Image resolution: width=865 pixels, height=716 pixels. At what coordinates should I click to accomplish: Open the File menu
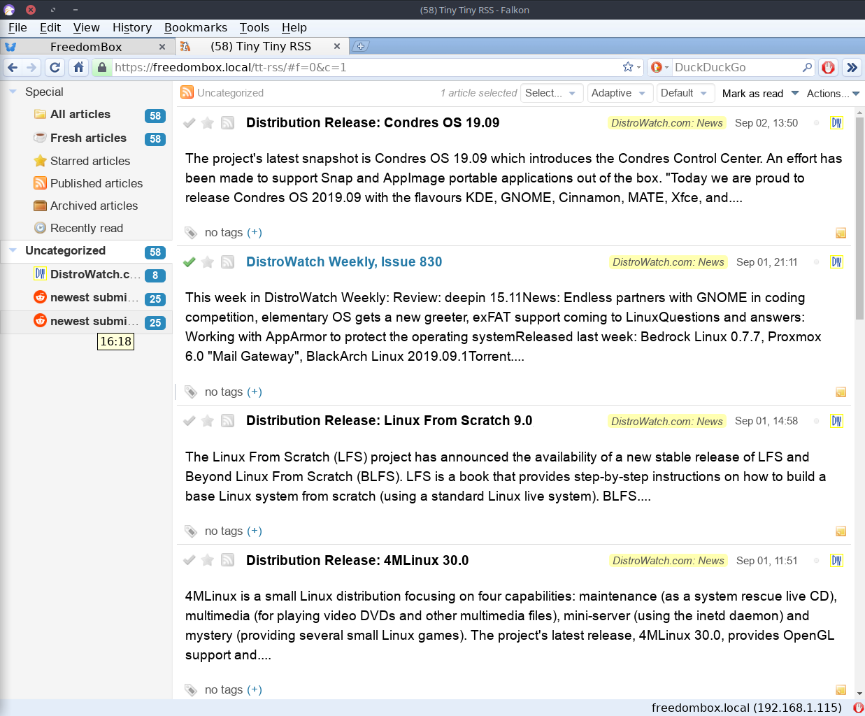[17, 27]
